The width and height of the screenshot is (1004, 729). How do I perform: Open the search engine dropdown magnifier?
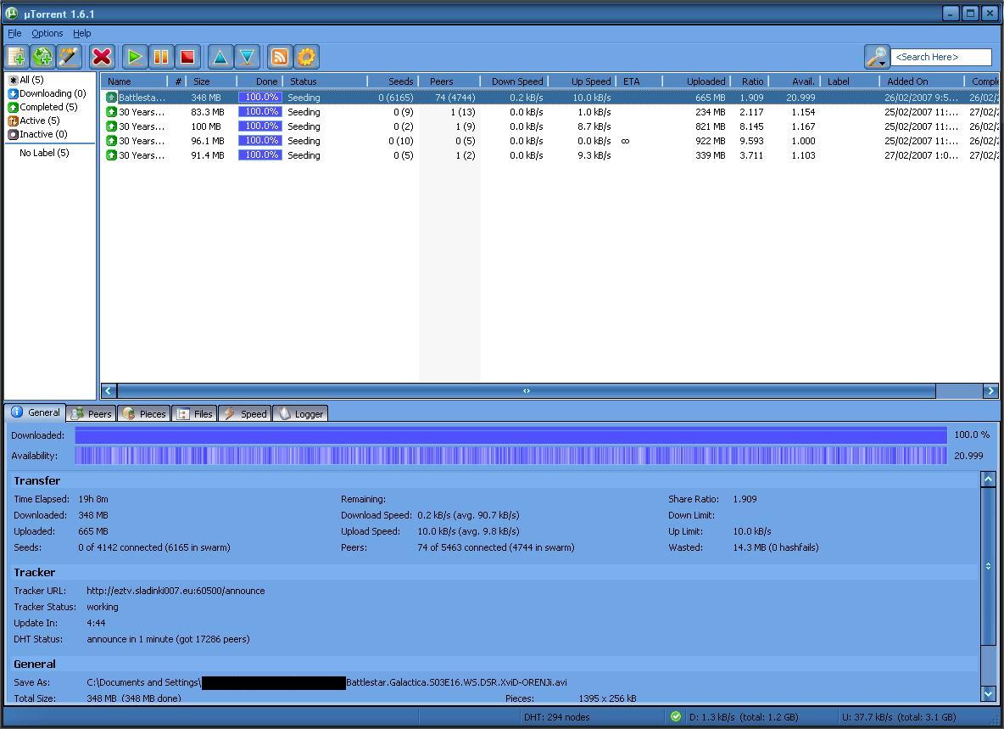(877, 57)
